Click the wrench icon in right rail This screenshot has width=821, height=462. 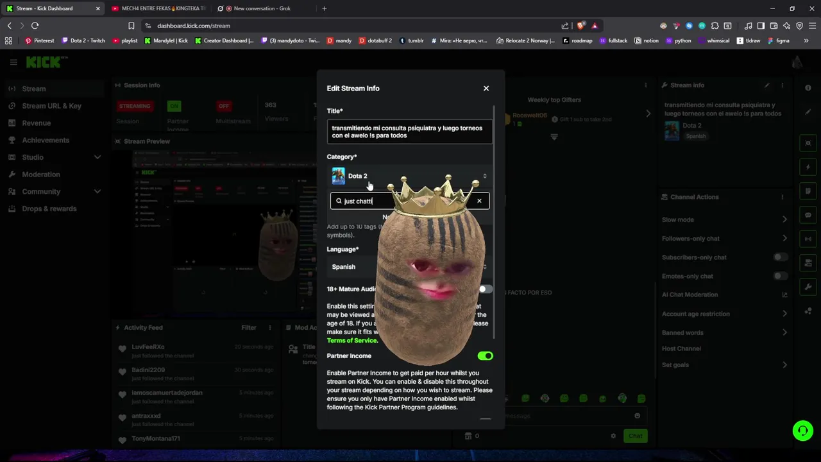click(x=808, y=287)
